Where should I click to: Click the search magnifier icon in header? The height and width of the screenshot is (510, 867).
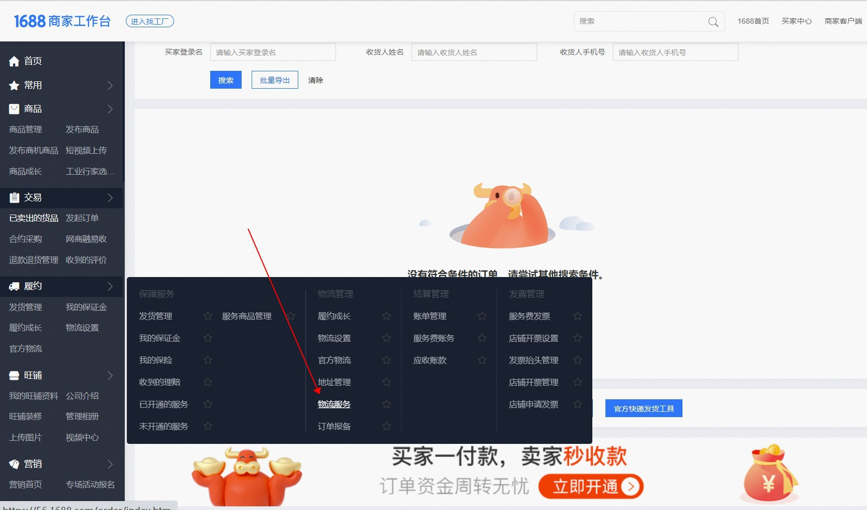point(713,22)
